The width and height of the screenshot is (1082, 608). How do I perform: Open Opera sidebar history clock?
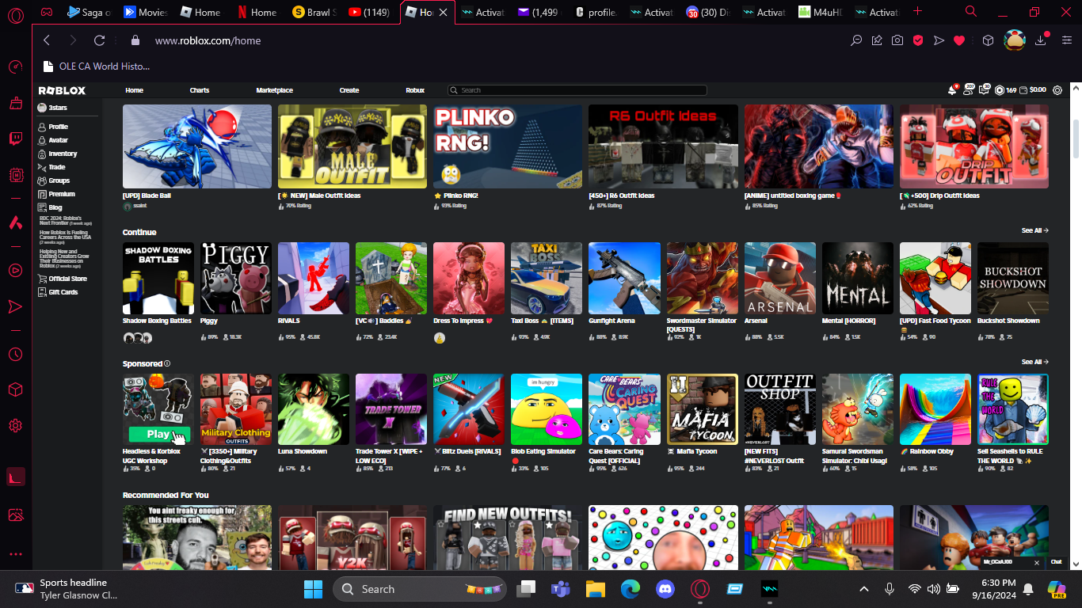pyautogui.click(x=15, y=355)
